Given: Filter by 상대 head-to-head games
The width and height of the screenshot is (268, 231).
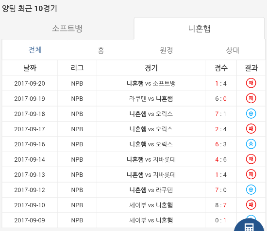Looking at the screenshot, I should coord(233,50).
